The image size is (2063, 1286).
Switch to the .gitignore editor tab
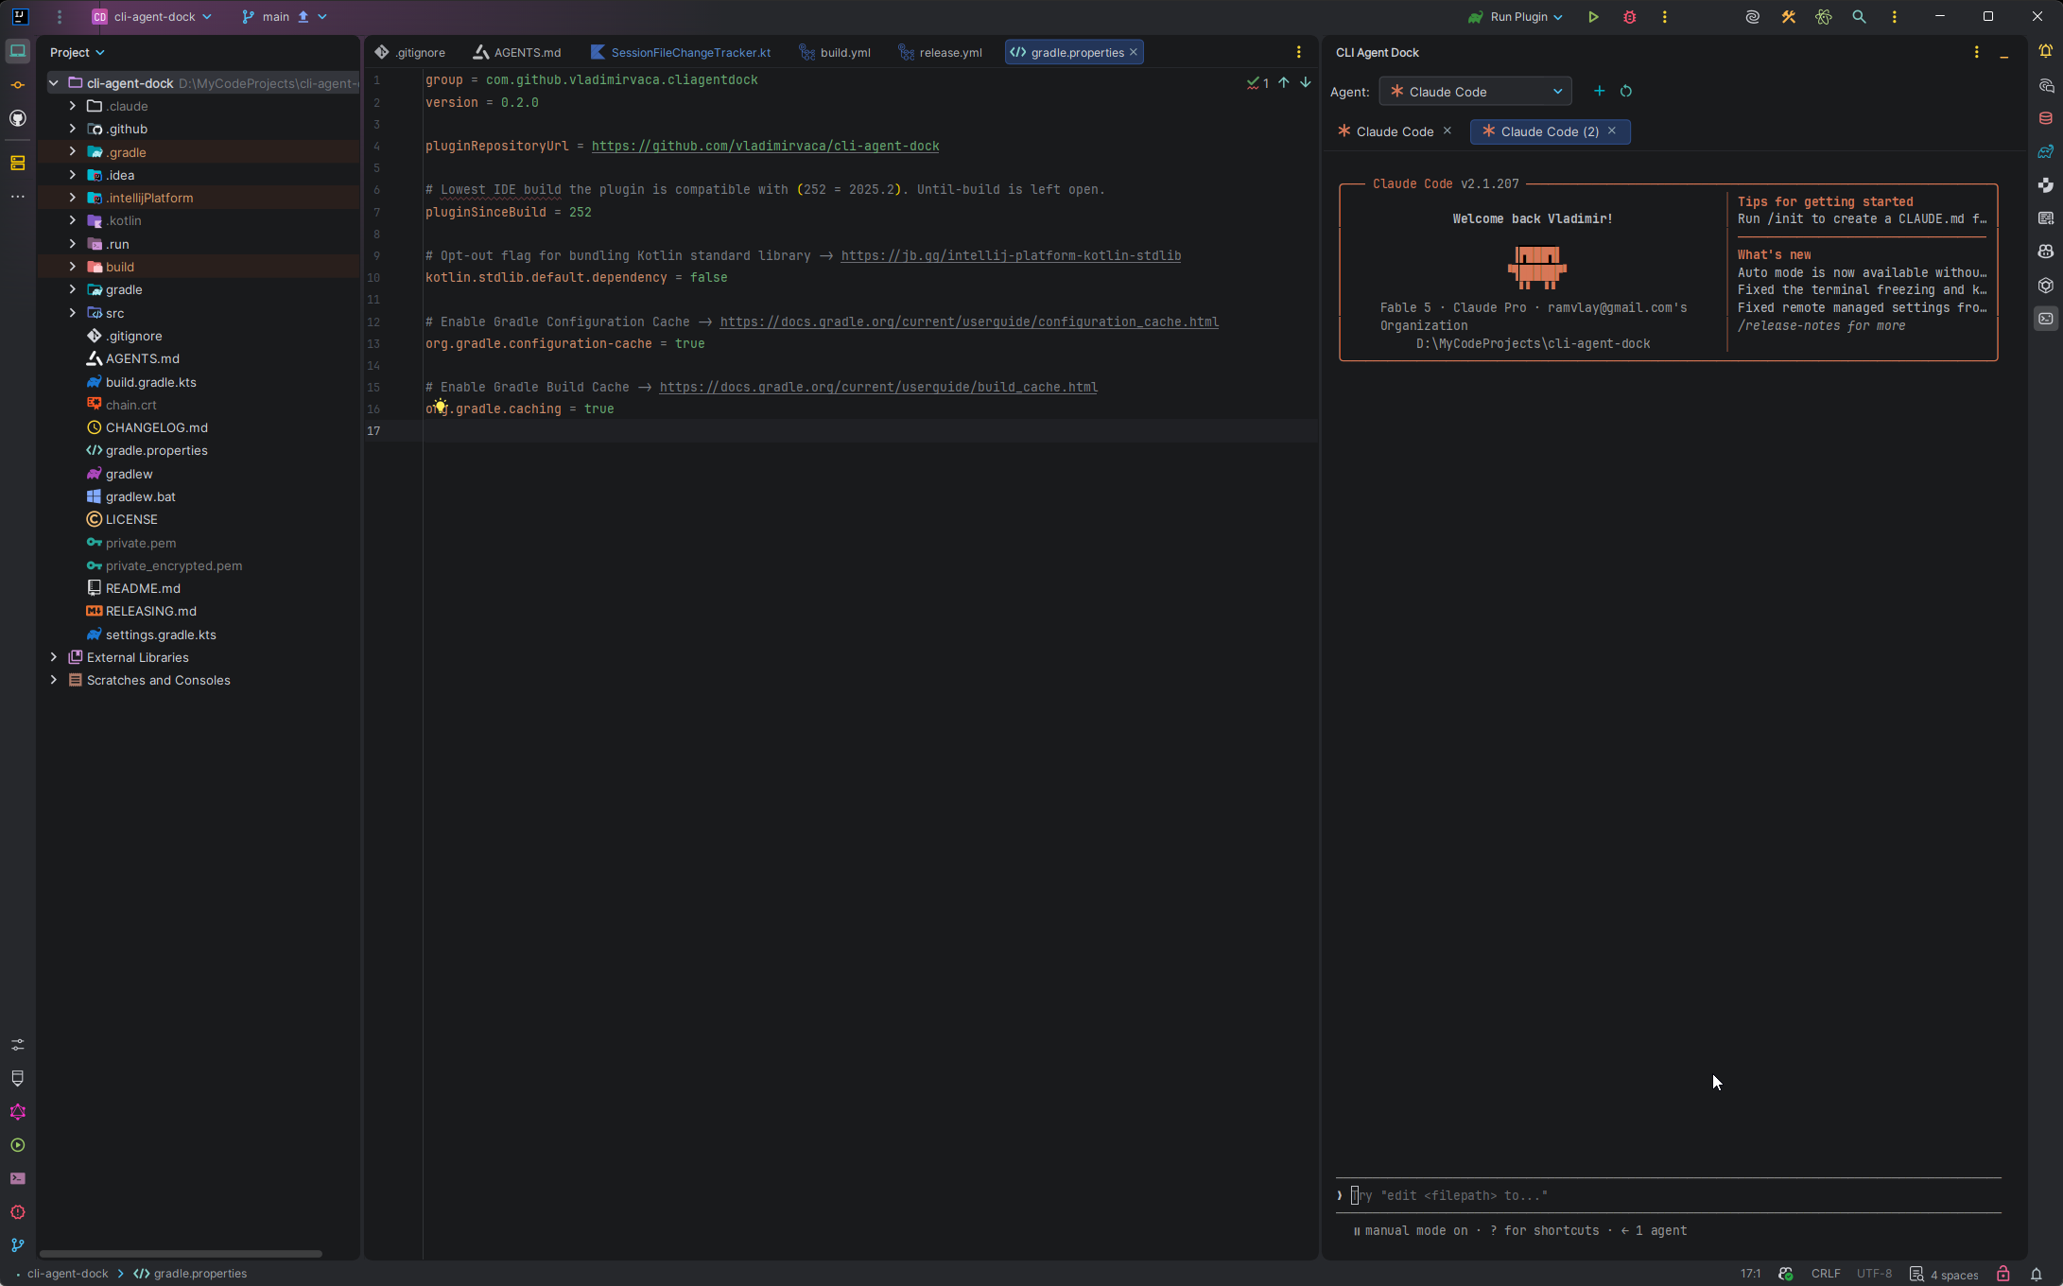[x=410, y=52]
